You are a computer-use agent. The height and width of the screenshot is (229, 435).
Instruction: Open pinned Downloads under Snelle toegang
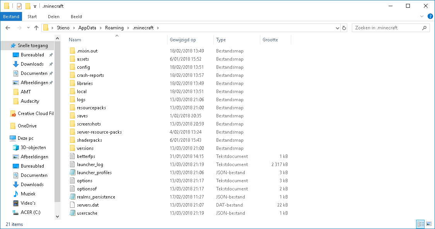click(32, 64)
